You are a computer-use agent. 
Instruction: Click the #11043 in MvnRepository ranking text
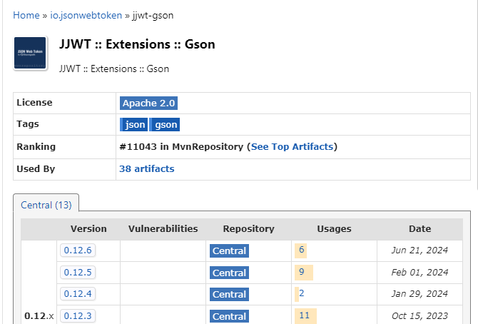(x=181, y=147)
